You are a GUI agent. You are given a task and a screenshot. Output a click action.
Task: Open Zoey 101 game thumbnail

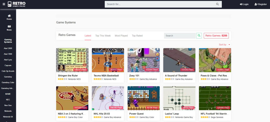click(144, 60)
